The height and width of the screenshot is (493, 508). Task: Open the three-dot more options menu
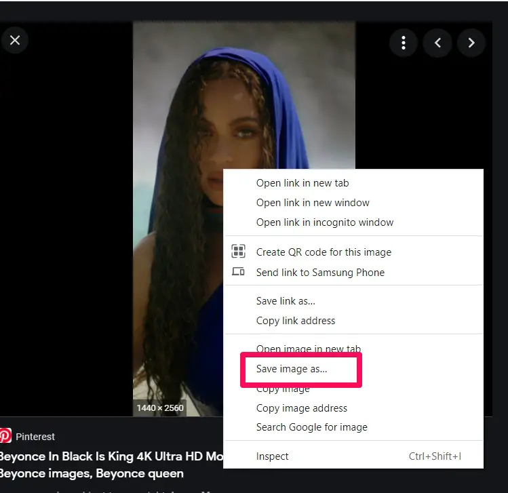pyautogui.click(x=403, y=43)
